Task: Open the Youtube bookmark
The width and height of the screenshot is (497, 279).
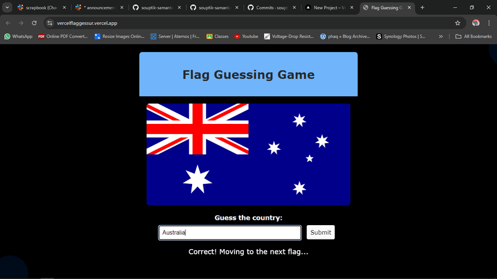Action: tap(246, 37)
